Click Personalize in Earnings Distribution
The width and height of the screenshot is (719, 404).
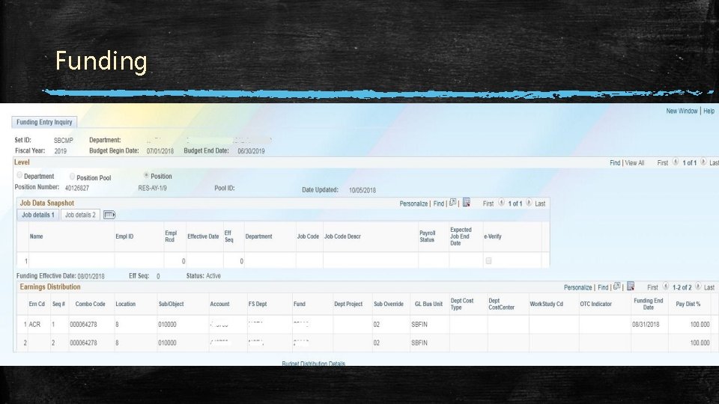point(577,287)
